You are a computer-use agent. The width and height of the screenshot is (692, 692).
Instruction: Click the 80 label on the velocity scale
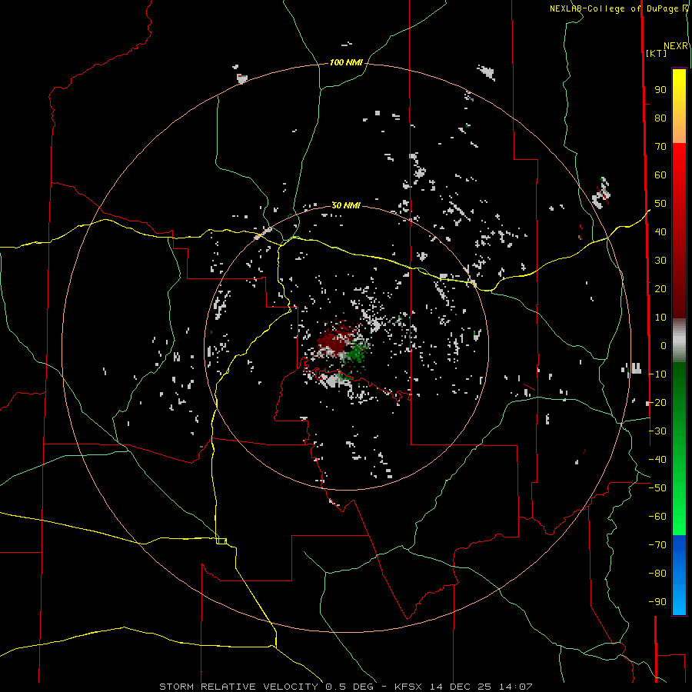(x=660, y=118)
